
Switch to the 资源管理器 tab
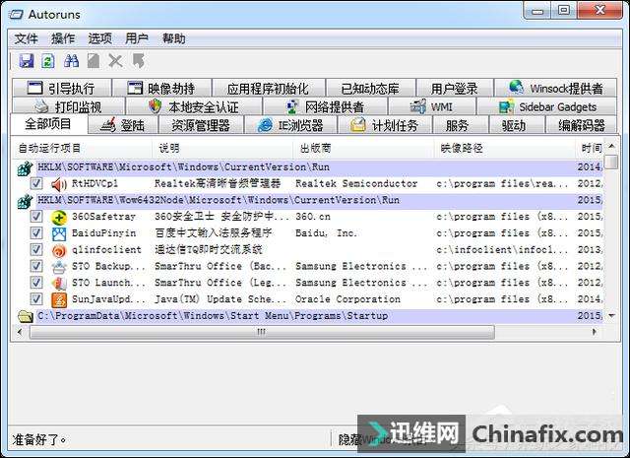click(201, 125)
